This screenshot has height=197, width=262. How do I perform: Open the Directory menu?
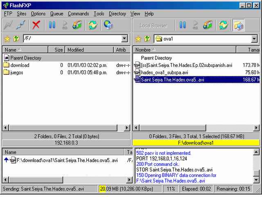click(x=117, y=14)
